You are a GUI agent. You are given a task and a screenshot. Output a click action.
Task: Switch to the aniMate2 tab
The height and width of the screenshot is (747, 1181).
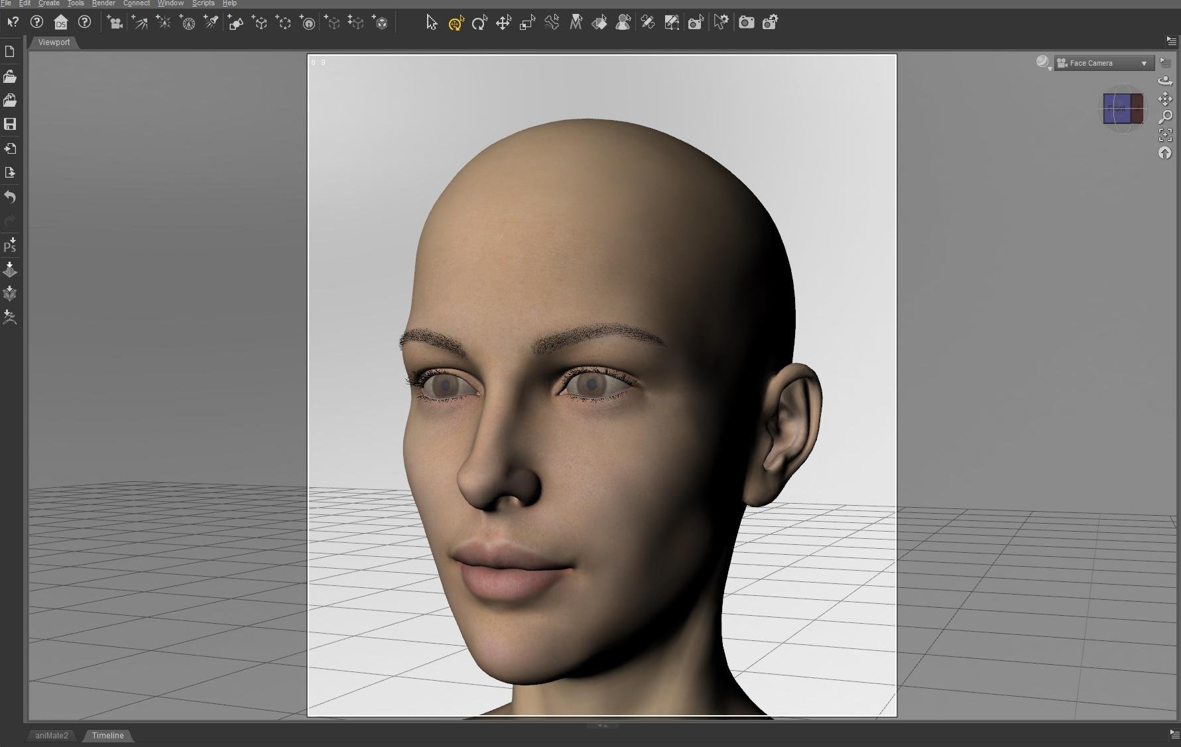[x=52, y=736]
